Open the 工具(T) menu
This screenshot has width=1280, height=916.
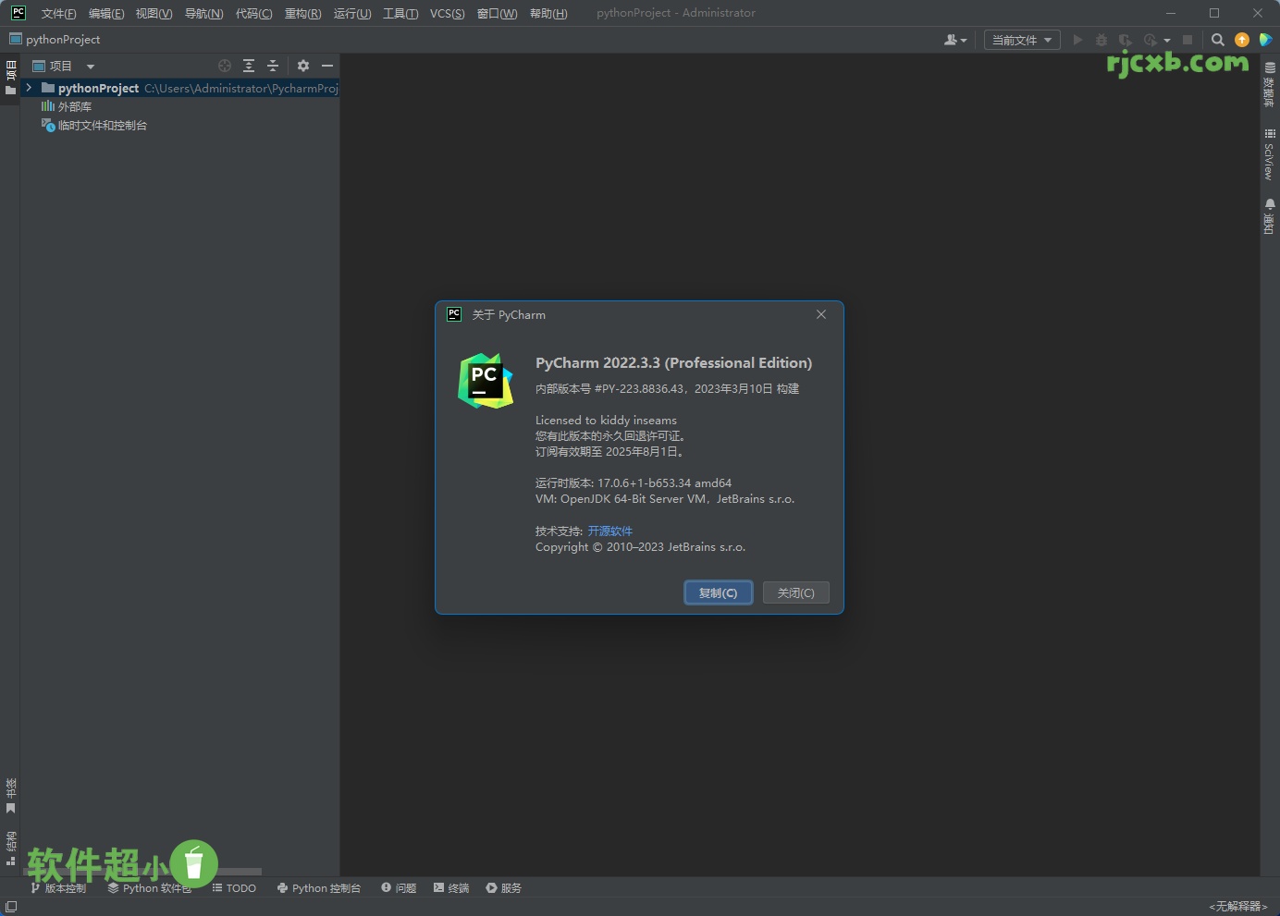tap(400, 13)
